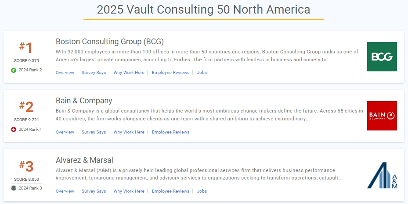Click the Alvarez & Marsal A&M logo
The image size is (408, 204).
pyautogui.click(x=382, y=175)
